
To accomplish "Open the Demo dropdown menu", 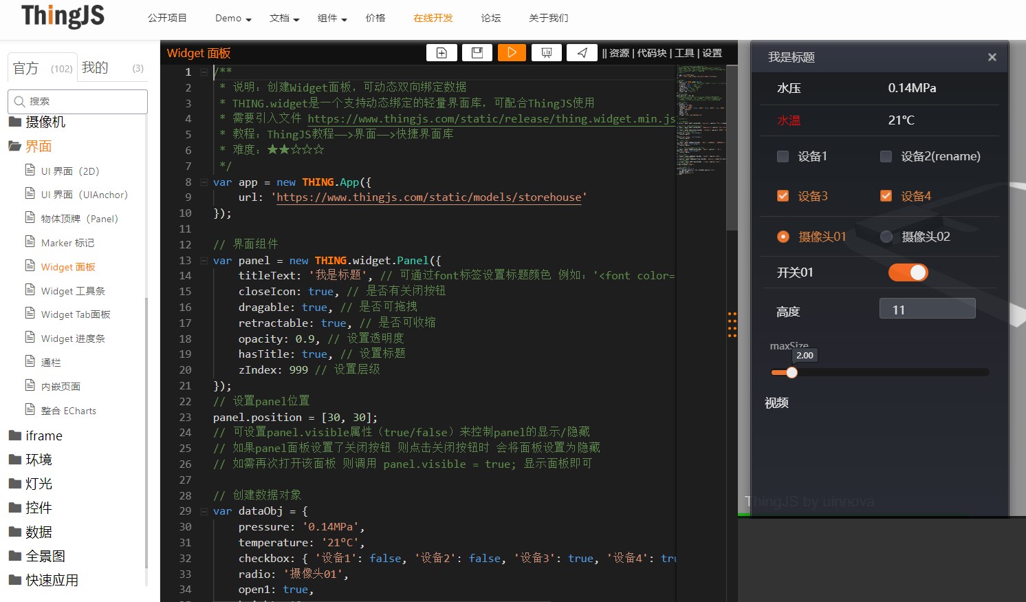I will point(233,18).
